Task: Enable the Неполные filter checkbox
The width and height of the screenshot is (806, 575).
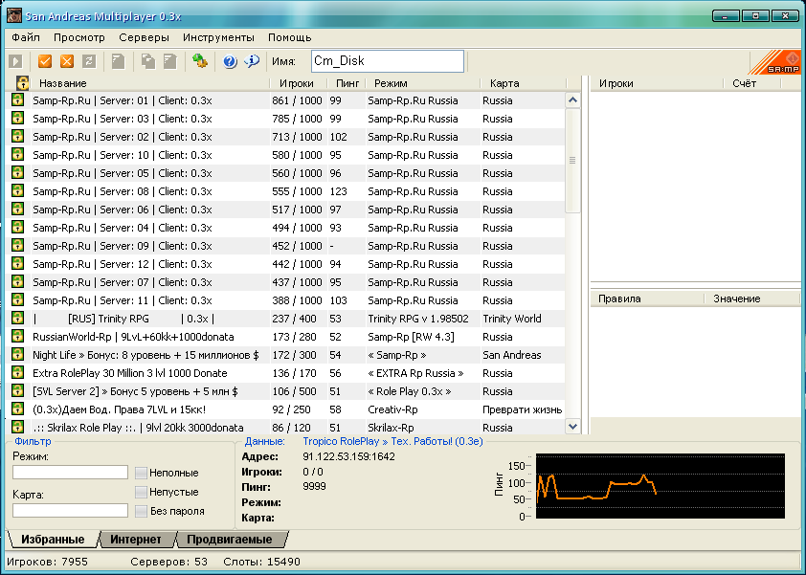Action: [141, 473]
